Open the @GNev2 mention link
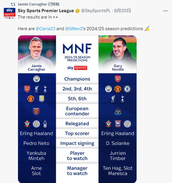The height and width of the screenshot is (183, 172). 74,29
